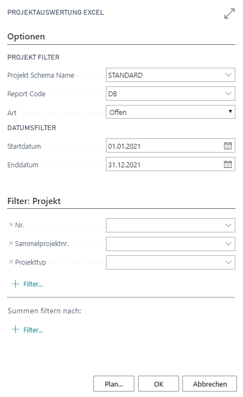
Task: Click the plus icon under Filter: Projekt
Action: point(15,284)
